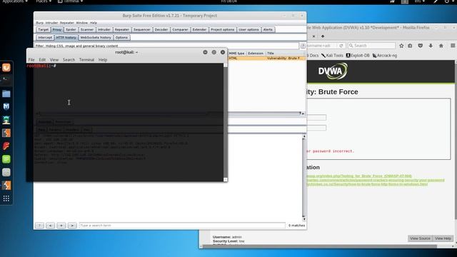Open the Applications menu
Viewport: 457px width, 257px height.
click(15, 1)
